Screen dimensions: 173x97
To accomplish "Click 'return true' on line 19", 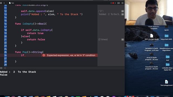I will tap(35, 33).
